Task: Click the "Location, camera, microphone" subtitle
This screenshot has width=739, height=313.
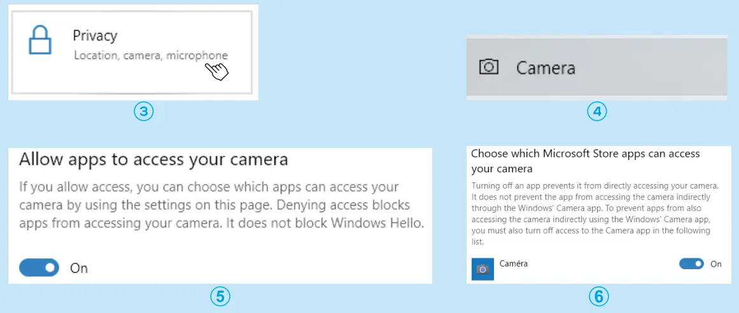Action: click(150, 56)
